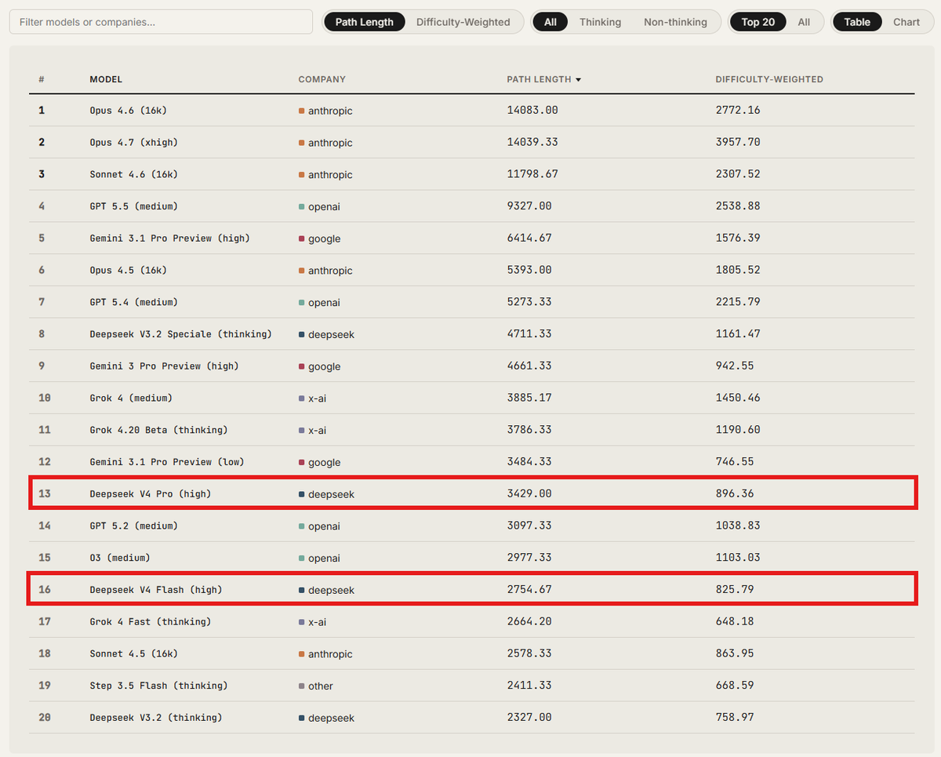Image resolution: width=941 pixels, height=757 pixels.
Task: Select Grok 4 Fast (thinking) model name
Action: pos(150,622)
